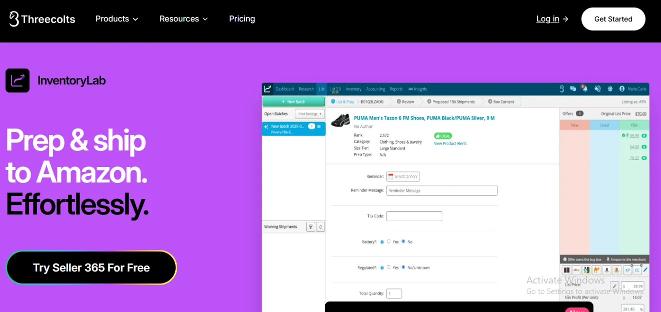Open the PUMA Men's Tazon product title link
Screen dimensions: 661x312
(x=424, y=118)
